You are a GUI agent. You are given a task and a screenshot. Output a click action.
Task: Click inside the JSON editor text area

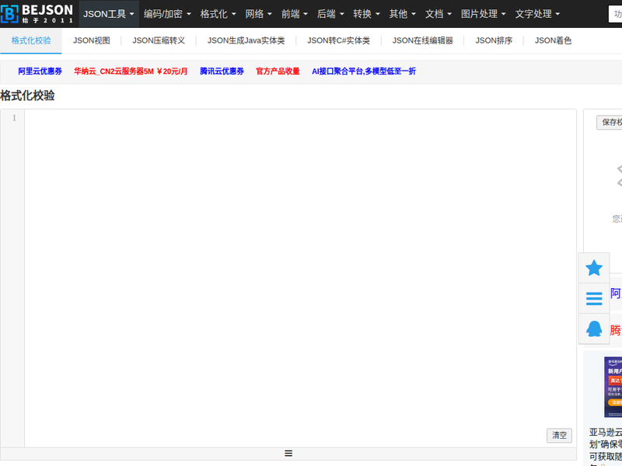(x=299, y=272)
